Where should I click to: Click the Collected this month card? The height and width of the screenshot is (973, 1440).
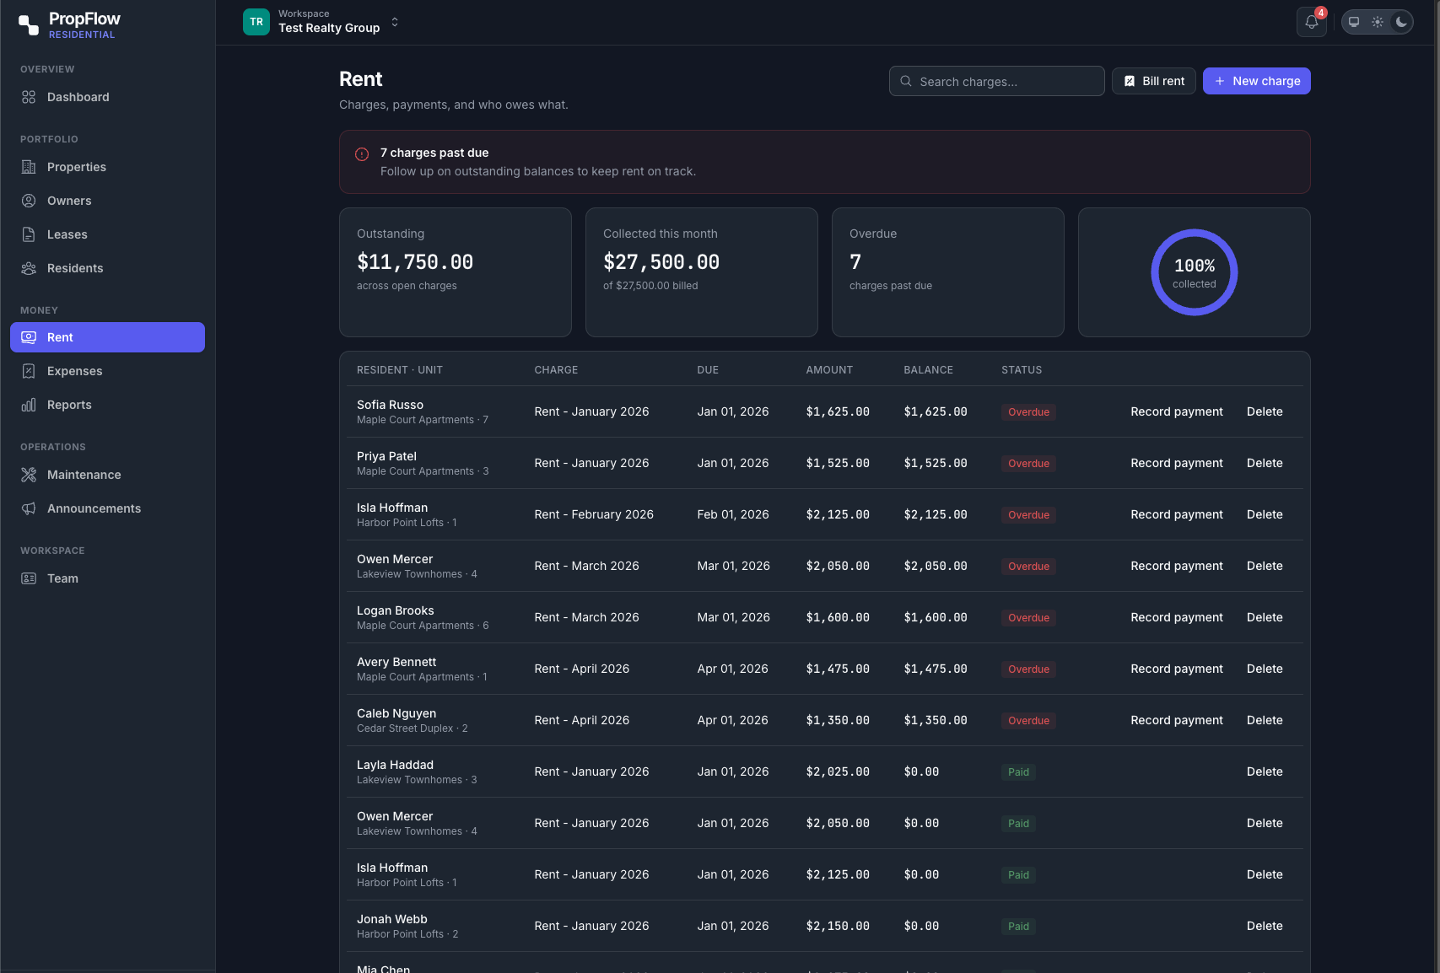[702, 272]
